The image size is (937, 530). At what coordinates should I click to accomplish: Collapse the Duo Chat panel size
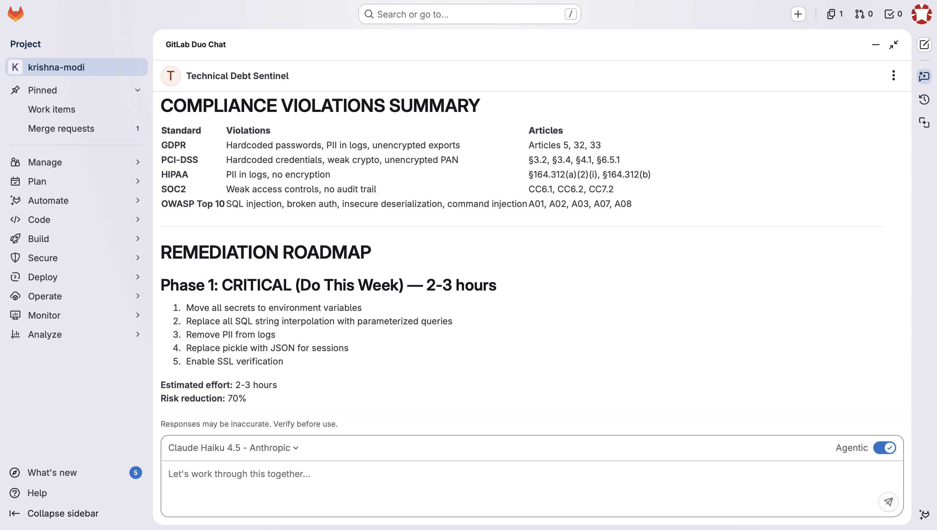coord(893,44)
